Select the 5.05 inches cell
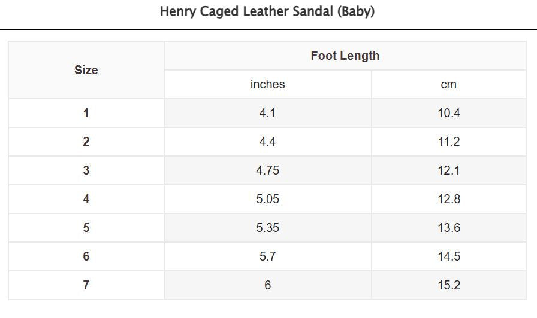 267,199
